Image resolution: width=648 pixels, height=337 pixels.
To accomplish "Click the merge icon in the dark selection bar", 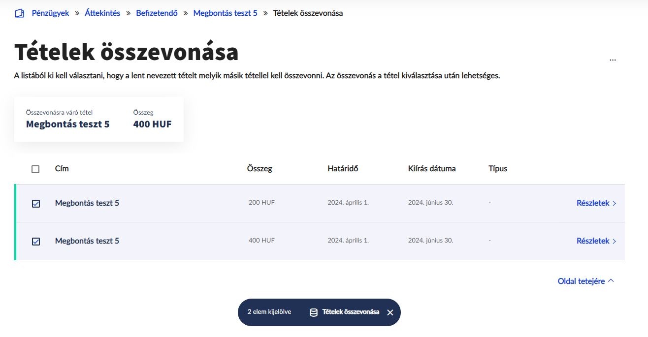I will pyautogui.click(x=313, y=311).
